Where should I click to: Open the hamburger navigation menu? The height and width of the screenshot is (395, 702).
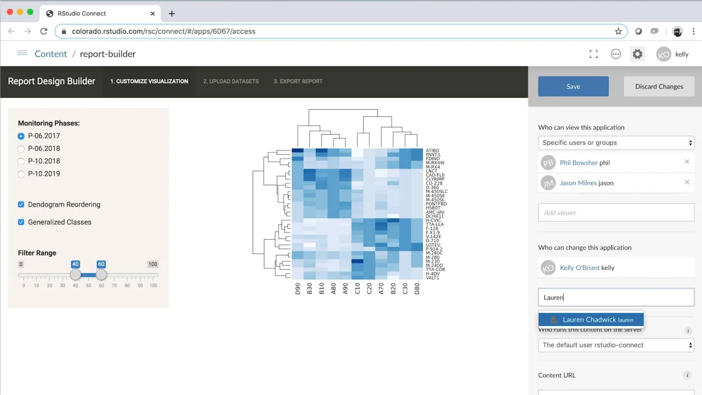tap(22, 53)
